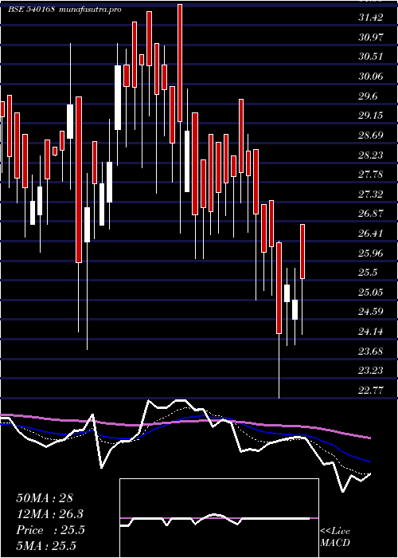Click the 30.51 price axis label
Viewport: 398px width, 558px height.
click(371, 57)
